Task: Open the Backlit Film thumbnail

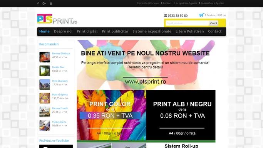Action: click(45, 71)
